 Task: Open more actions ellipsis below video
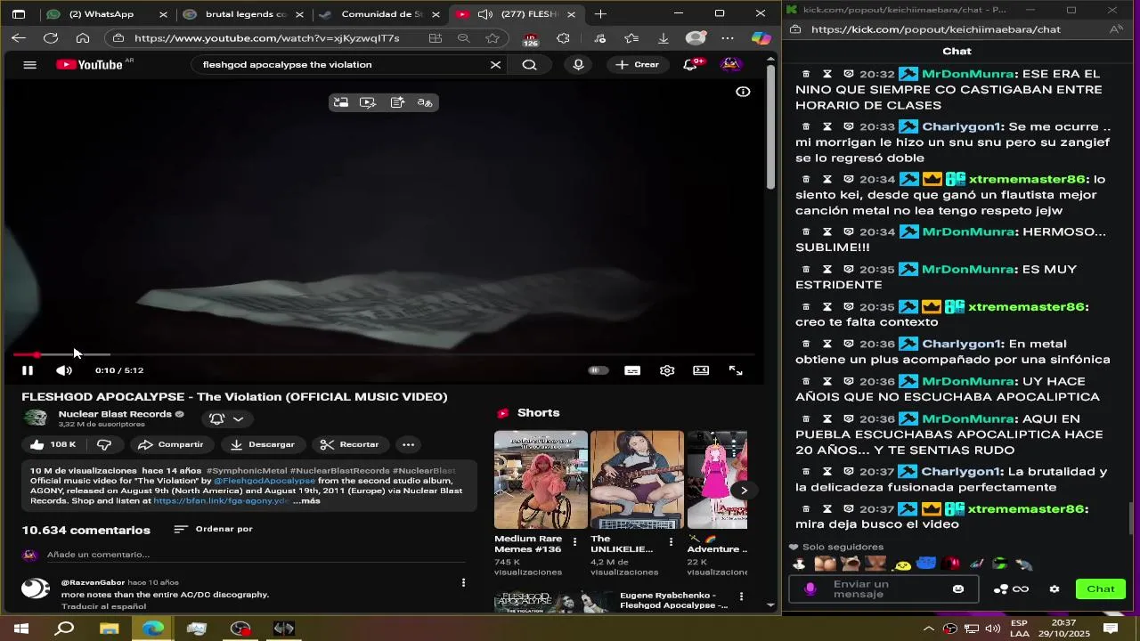click(408, 444)
